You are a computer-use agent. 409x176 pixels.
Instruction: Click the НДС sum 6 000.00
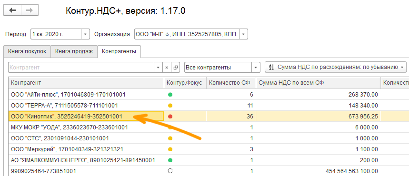click(367, 127)
